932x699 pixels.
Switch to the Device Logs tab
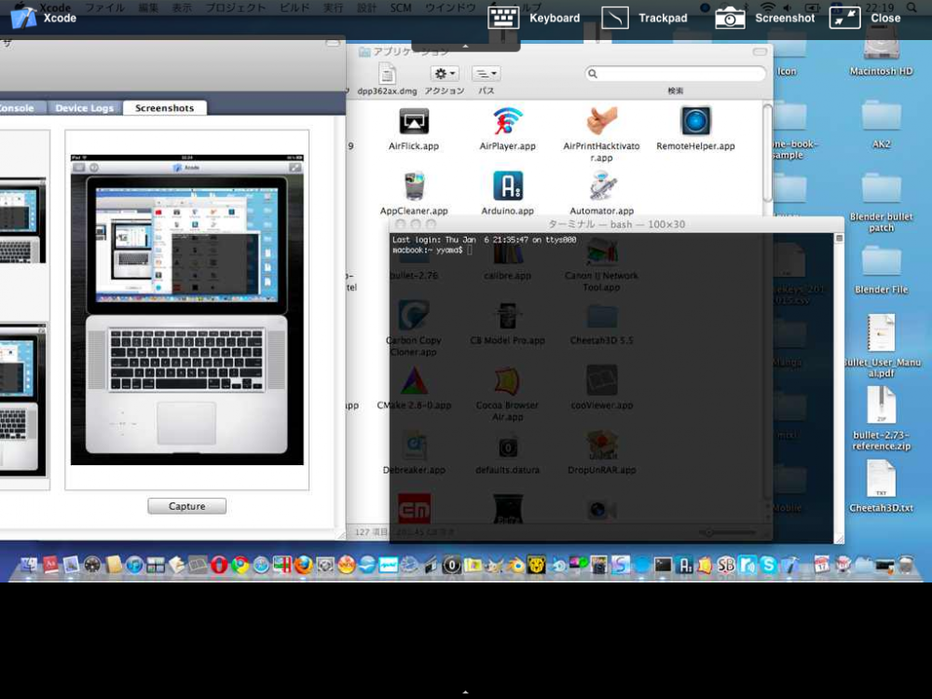click(x=85, y=107)
